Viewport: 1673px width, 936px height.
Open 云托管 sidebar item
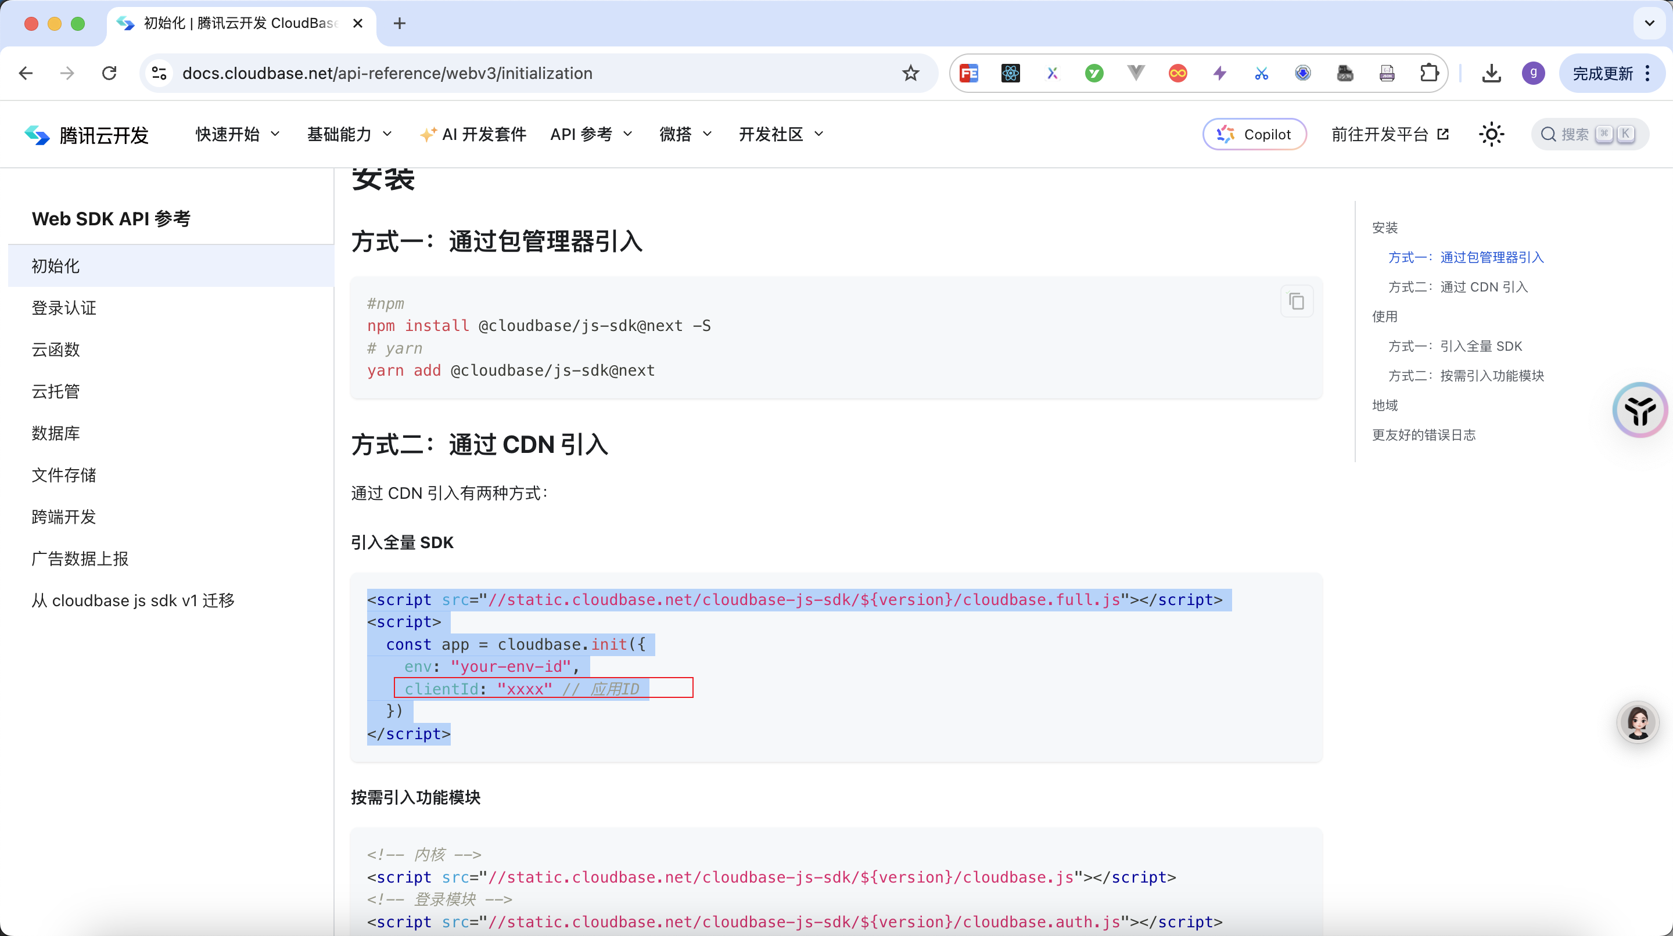(171, 391)
